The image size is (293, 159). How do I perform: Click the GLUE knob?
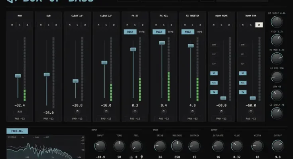236,146
